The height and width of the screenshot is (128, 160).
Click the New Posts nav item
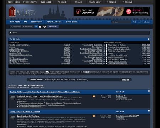click(15, 22)
